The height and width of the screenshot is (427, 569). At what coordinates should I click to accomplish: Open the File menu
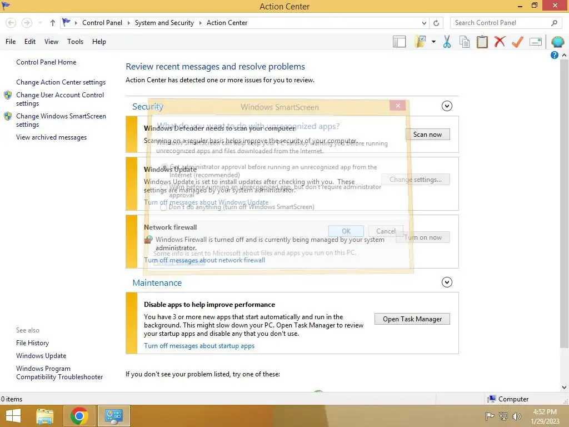pos(11,42)
